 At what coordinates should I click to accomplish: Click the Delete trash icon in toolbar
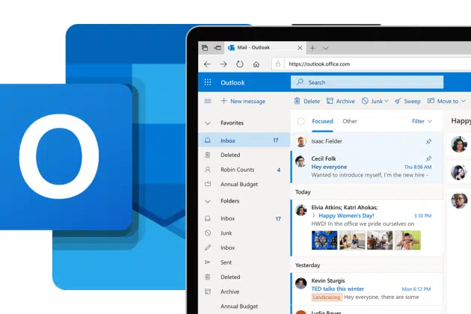point(298,101)
